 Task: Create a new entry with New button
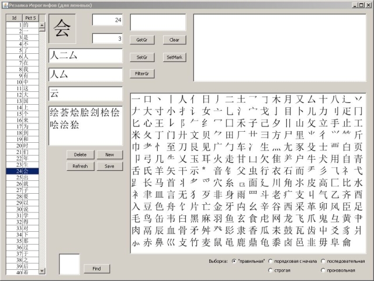tap(109, 155)
